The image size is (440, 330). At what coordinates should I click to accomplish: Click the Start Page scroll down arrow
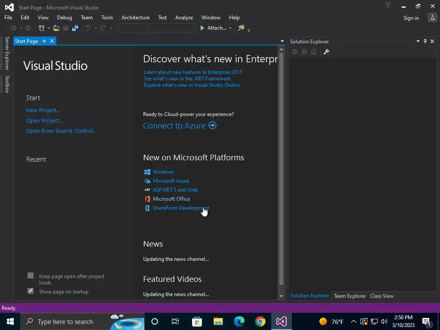tap(281, 296)
